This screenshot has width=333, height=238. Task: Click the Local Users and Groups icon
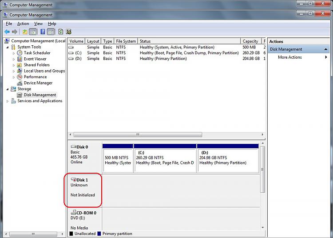20,71
